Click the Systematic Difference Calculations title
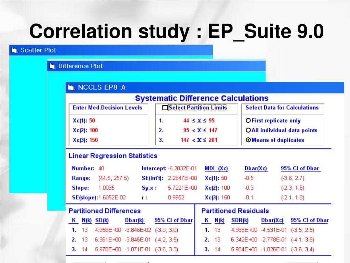 [x=202, y=98]
